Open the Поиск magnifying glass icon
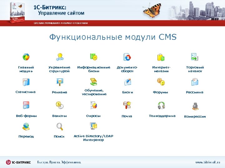This screenshot has width=225, height=168. (60, 127)
